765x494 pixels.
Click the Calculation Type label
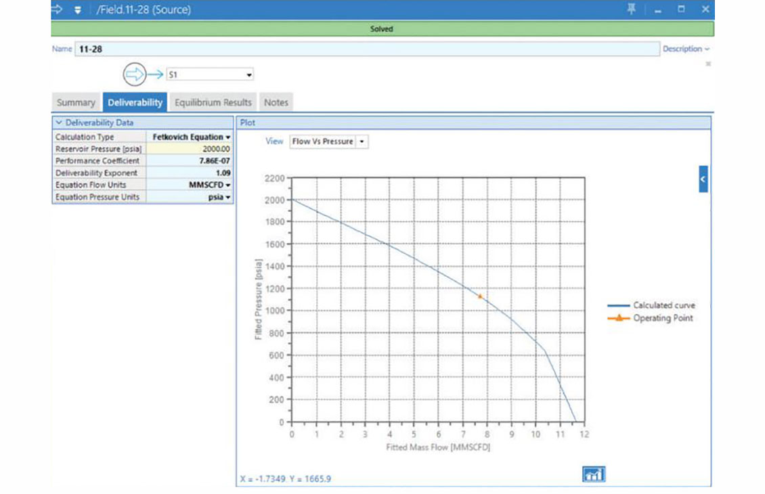point(85,137)
